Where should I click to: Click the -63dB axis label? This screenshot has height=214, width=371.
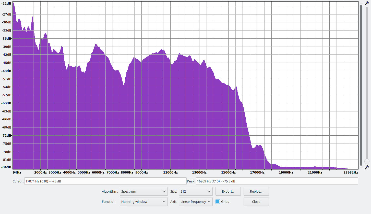click(7, 111)
